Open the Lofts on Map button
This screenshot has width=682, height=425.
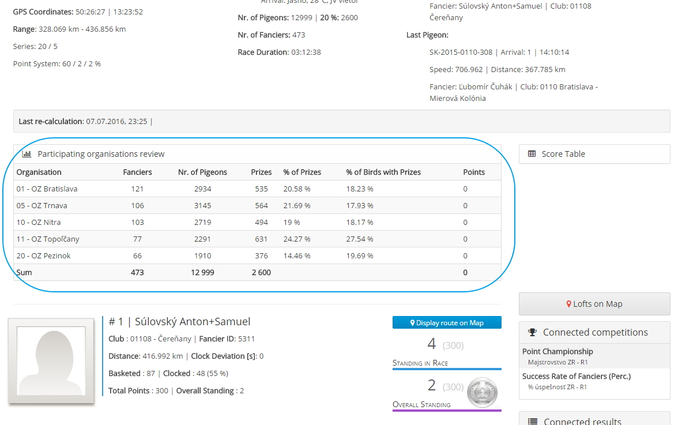(594, 304)
